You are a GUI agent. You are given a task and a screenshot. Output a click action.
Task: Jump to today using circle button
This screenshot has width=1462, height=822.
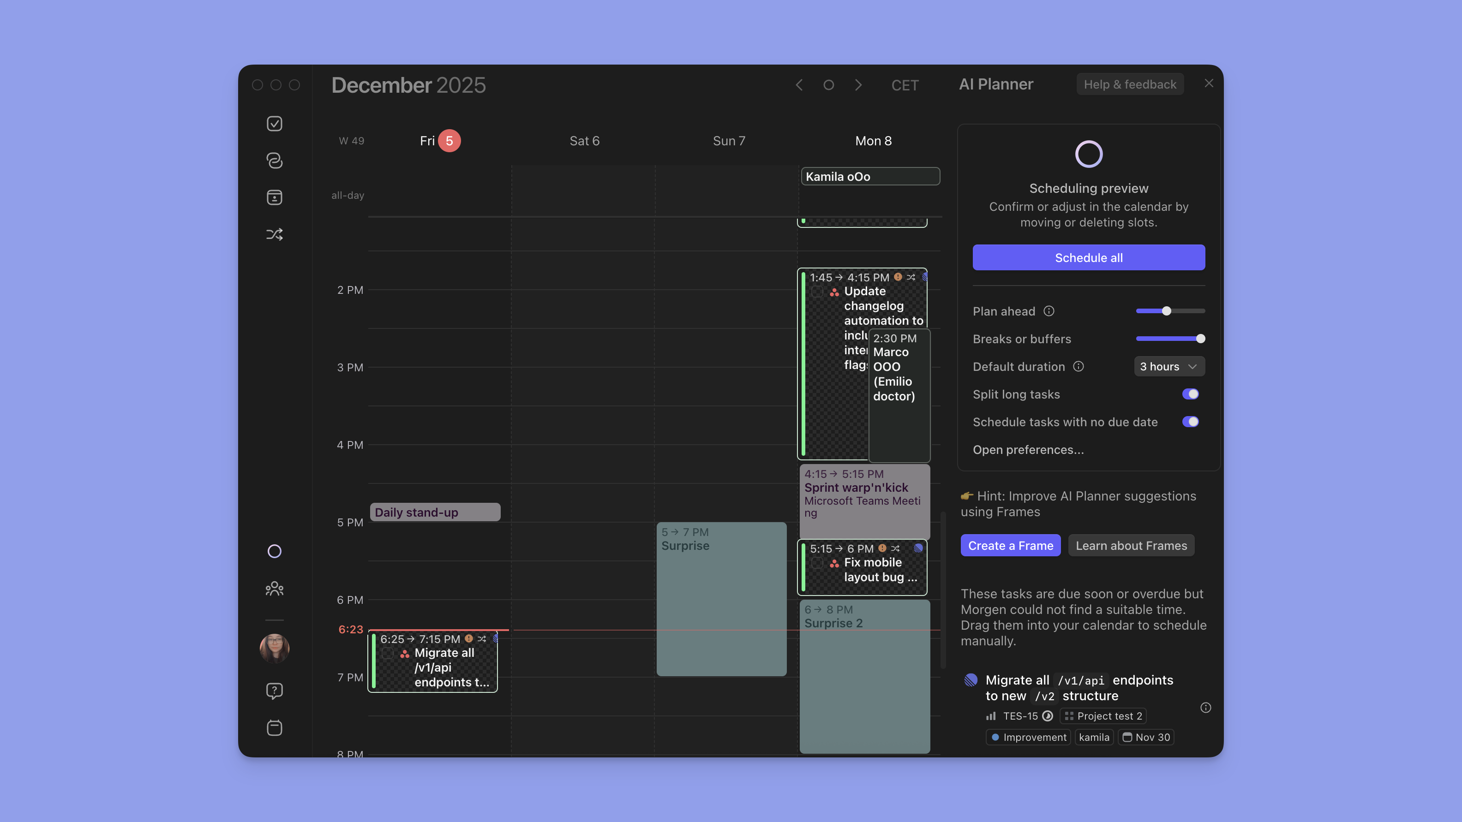(829, 85)
